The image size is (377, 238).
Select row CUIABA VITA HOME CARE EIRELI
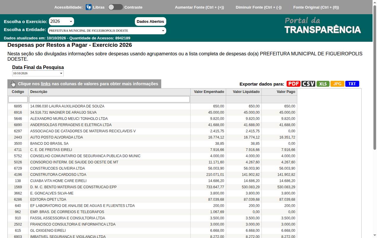point(152,181)
